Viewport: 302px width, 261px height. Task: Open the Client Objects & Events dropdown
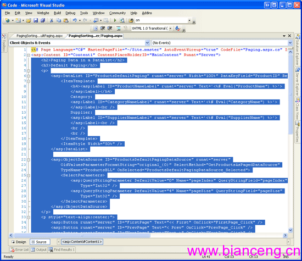click(x=147, y=43)
